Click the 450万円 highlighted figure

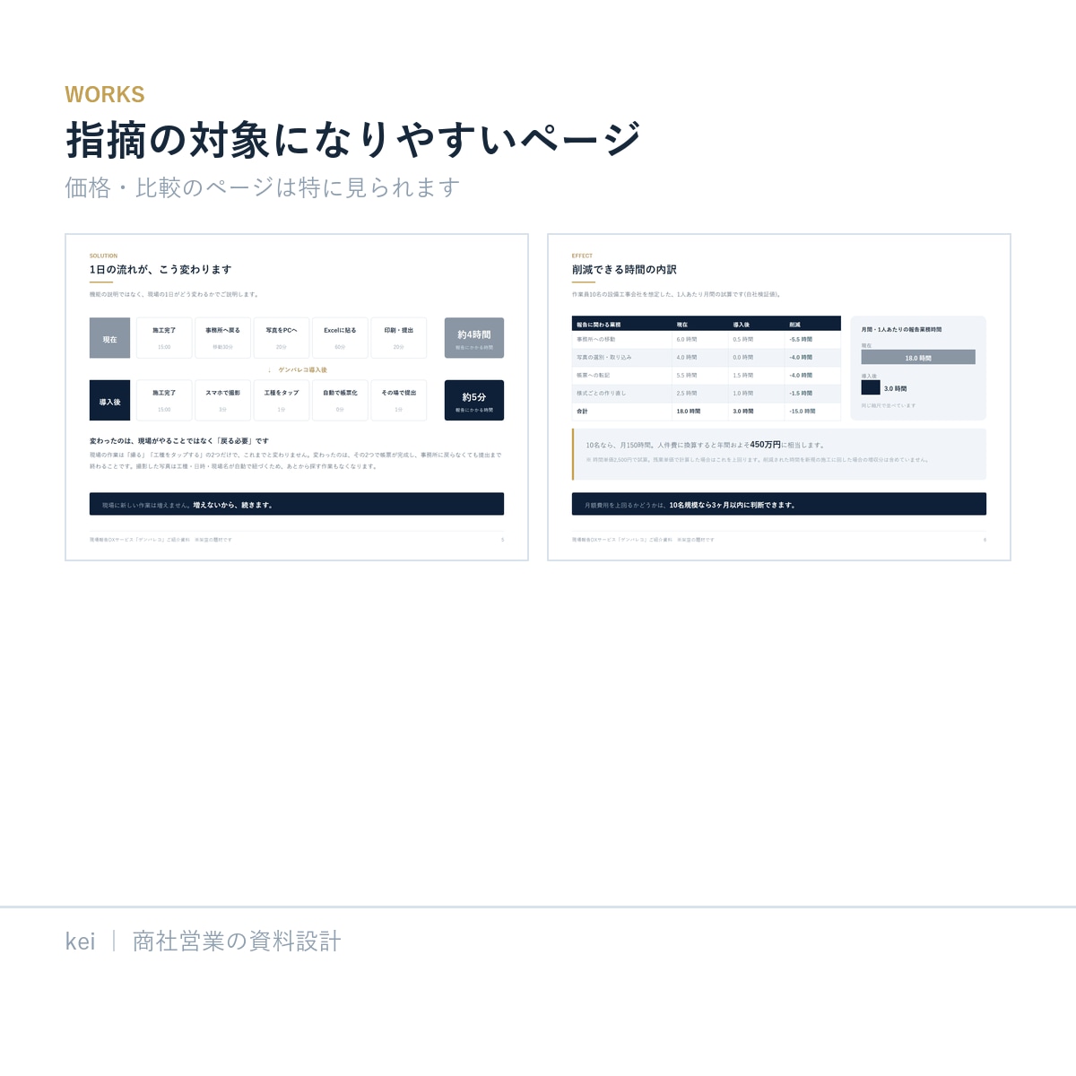(765, 445)
